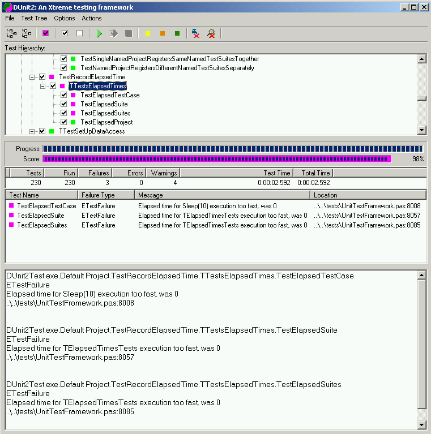Click the Progress bar
The height and width of the screenshot is (434, 431).
click(x=233, y=149)
